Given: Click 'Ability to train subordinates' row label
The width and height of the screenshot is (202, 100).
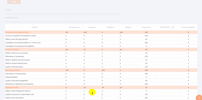Looking at the screenshot, I should [15, 98].
